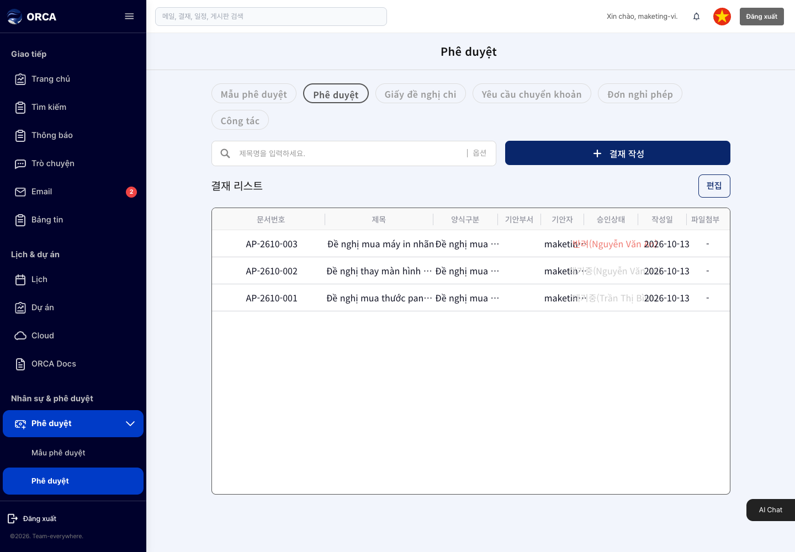Click the ORCA logo icon
This screenshot has height=552, width=795.
14,17
